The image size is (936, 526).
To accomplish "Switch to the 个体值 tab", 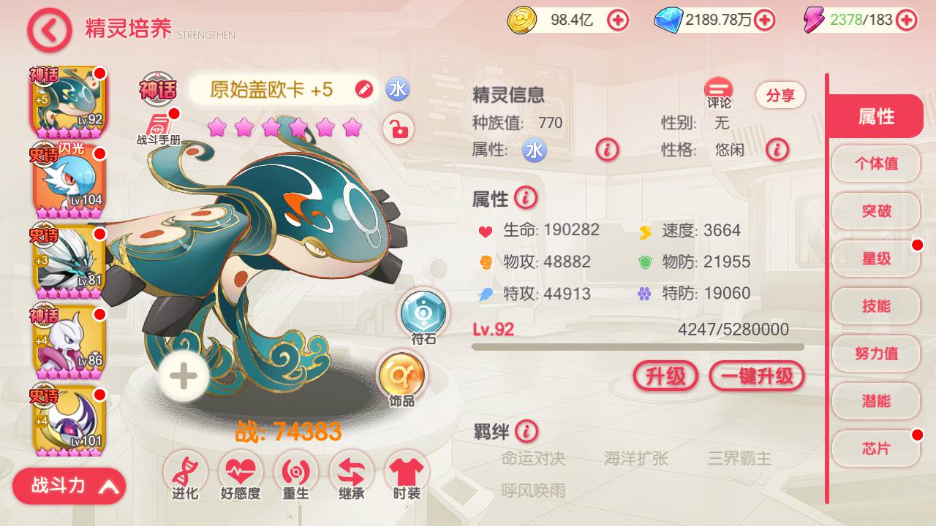I will click(876, 164).
